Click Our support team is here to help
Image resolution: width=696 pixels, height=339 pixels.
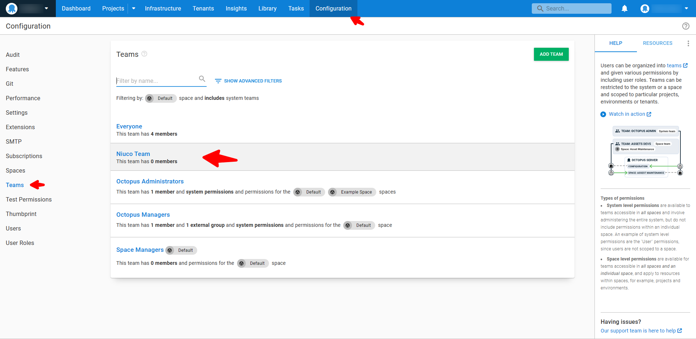(x=638, y=331)
